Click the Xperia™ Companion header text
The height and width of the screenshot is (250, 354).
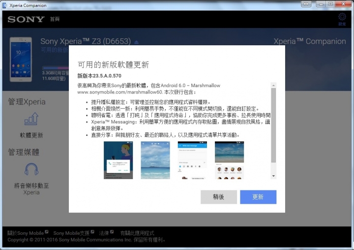[x=310, y=41]
